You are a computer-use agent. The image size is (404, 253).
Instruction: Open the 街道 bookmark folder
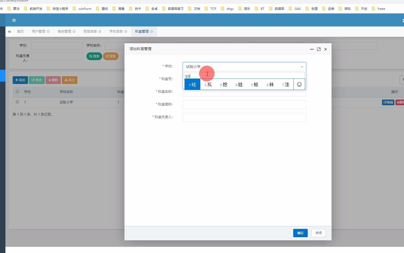[312, 9]
